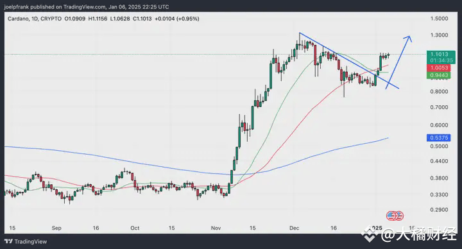
Task: Click the Sep label on the time axis
Action: point(56,228)
